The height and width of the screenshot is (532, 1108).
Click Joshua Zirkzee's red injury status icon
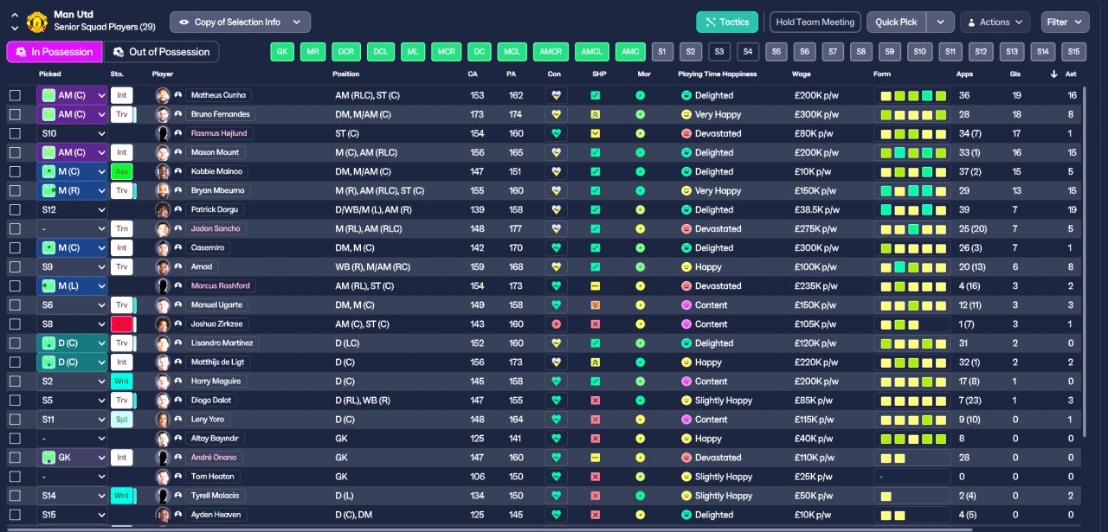tap(121, 324)
